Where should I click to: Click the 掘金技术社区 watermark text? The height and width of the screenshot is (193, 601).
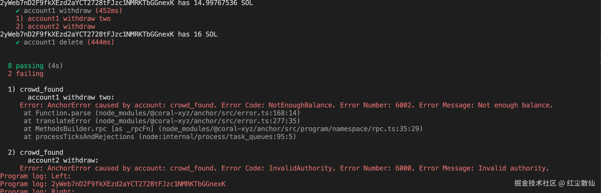click(535, 183)
